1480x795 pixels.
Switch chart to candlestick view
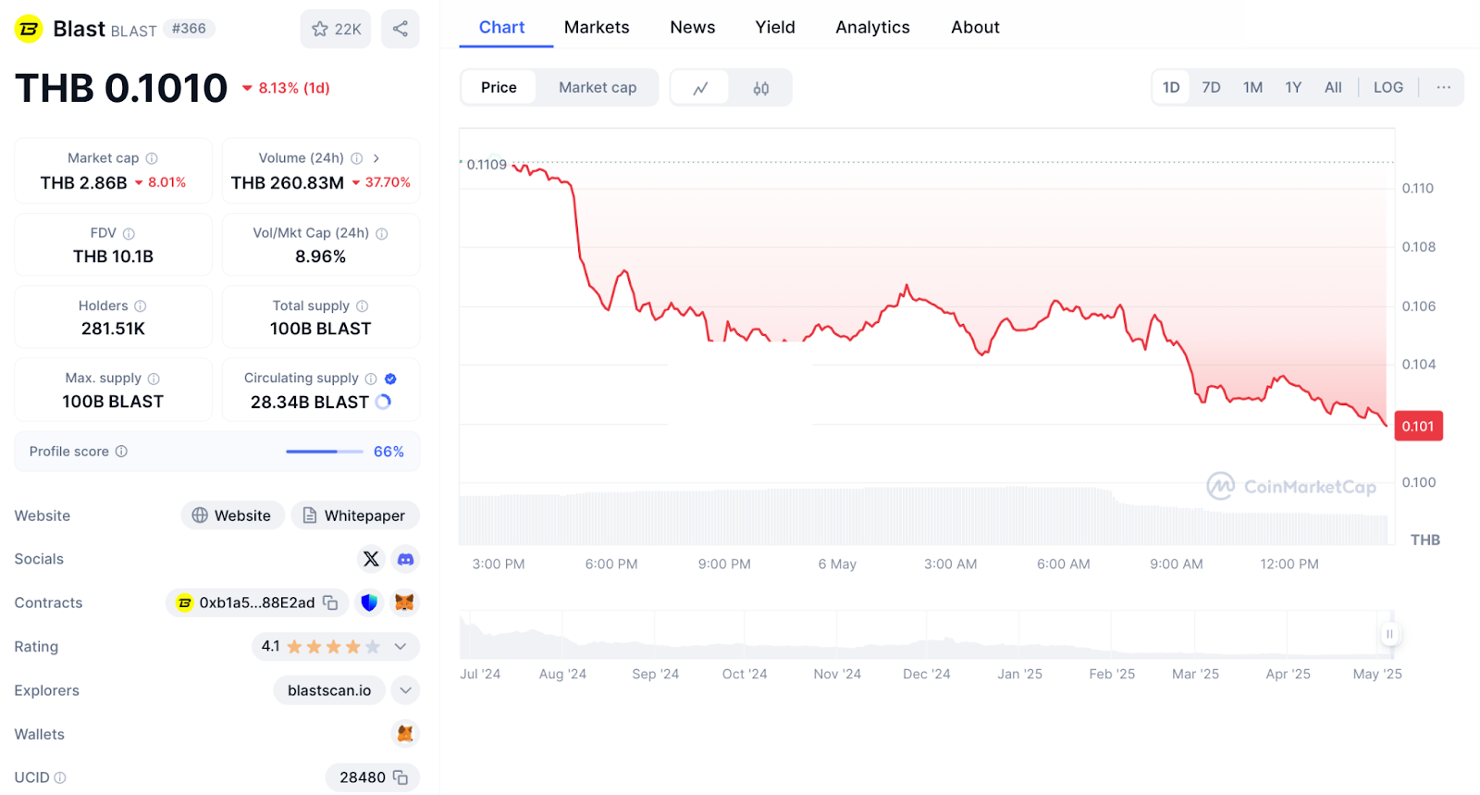tap(761, 88)
